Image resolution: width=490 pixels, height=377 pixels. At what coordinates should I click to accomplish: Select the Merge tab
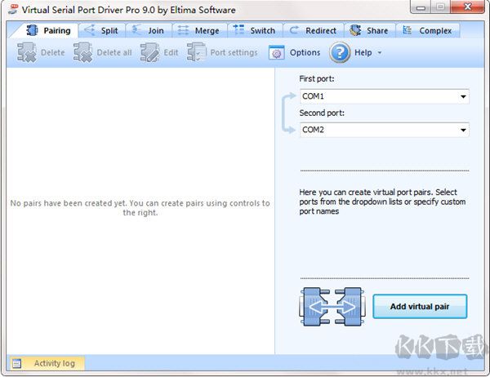click(x=200, y=30)
